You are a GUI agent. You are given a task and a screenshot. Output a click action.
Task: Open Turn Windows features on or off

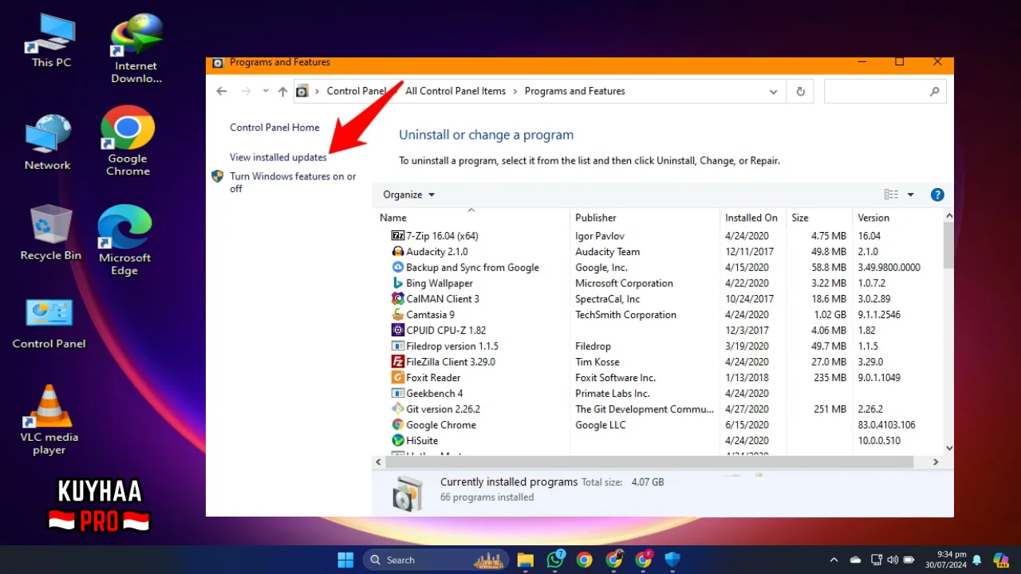(293, 183)
